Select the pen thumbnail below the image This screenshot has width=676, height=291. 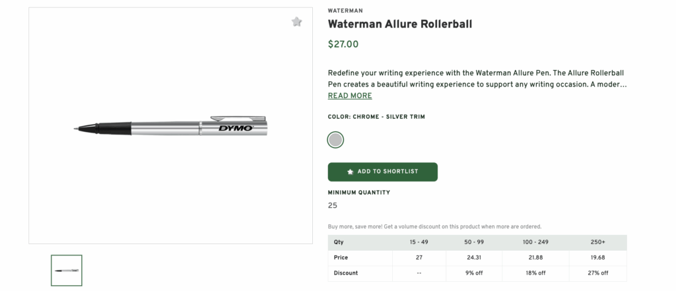[x=67, y=271]
